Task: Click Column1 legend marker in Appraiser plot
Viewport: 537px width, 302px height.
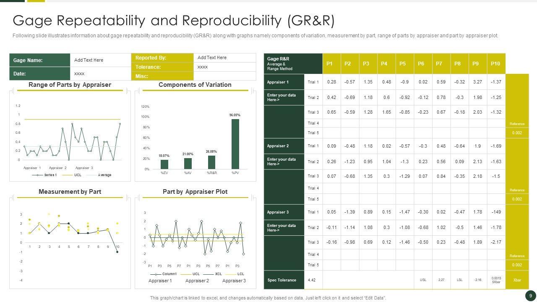Action: pyautogui.click(x=156, y=274)
